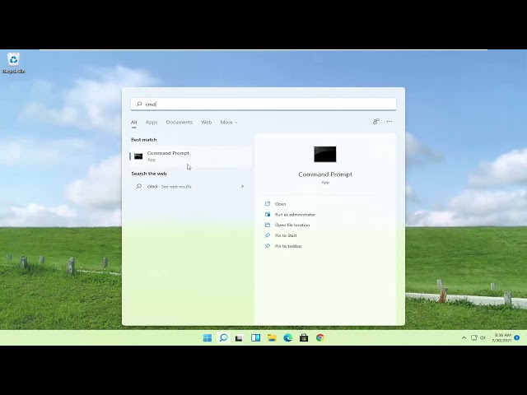Click the Best match heading
This screenshot has height=395, width=527.
pyautogui.click(x=144, y=140)
